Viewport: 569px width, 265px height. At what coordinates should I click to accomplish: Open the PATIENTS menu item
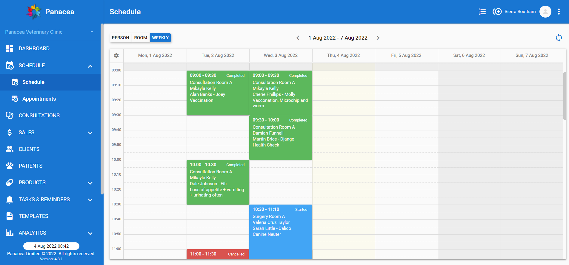(50, 166)
